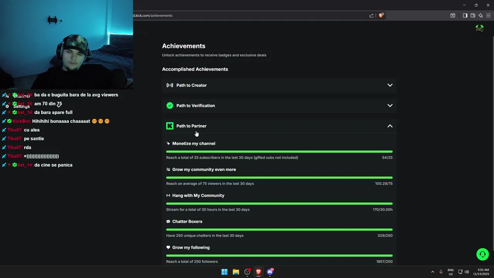Open the user profile avatar on Kick

pyautogui.click(x=480, y=29)
